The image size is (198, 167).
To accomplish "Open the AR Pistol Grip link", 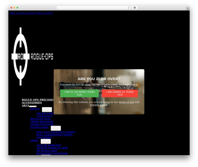I will click(x=47, y=151).
